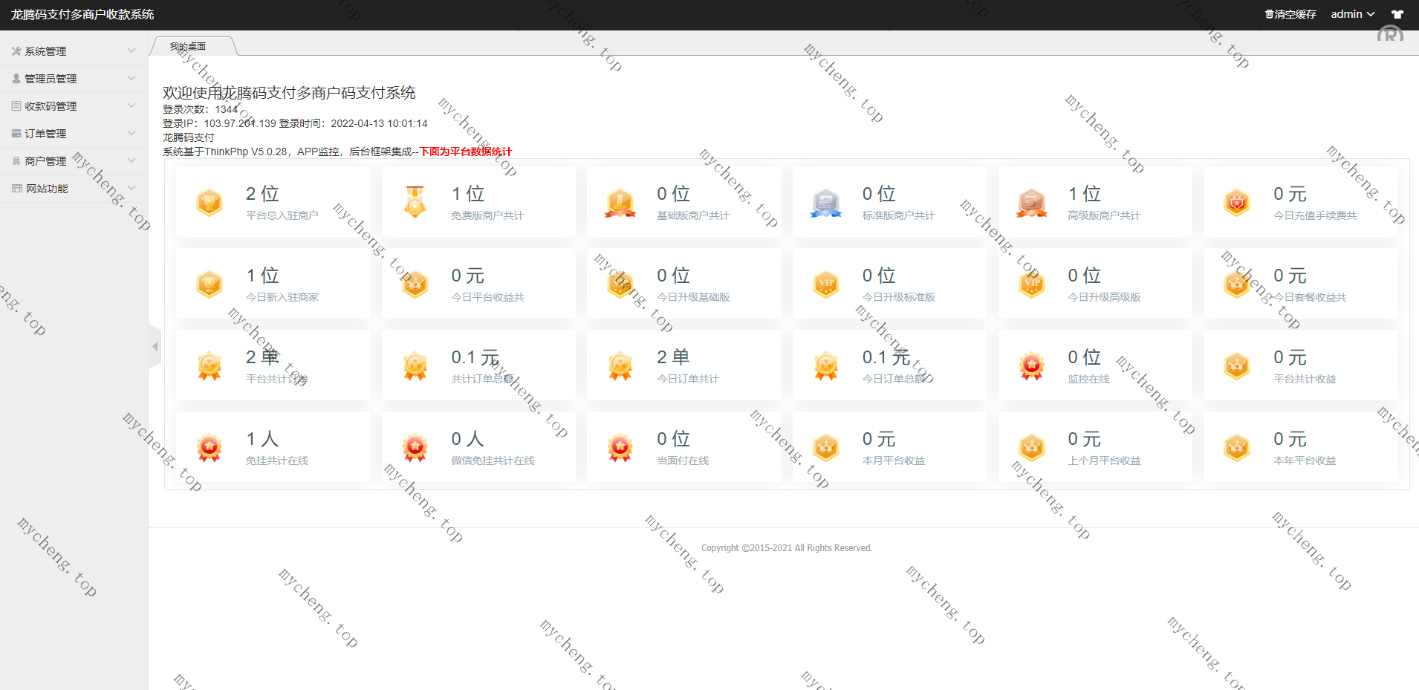Click the 清空缓存 button

(1290, 14)
